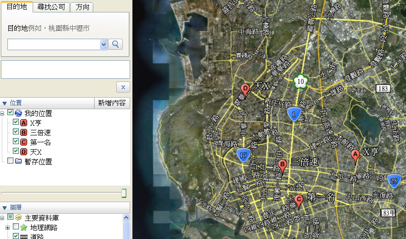Screen dimensions: 406x239
Task: Open the 方向 tab
Action: [83, 7]
